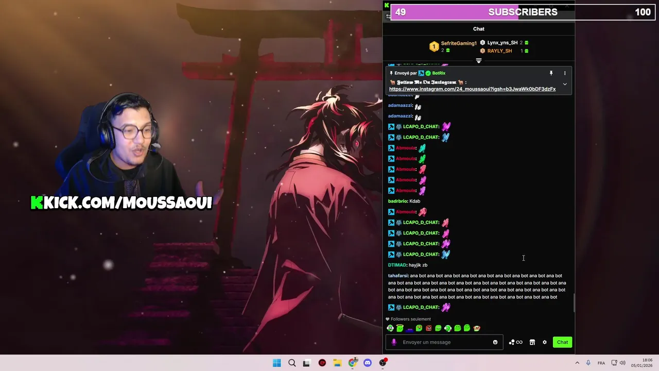Open the red round app on taskbar

[322, 363]
